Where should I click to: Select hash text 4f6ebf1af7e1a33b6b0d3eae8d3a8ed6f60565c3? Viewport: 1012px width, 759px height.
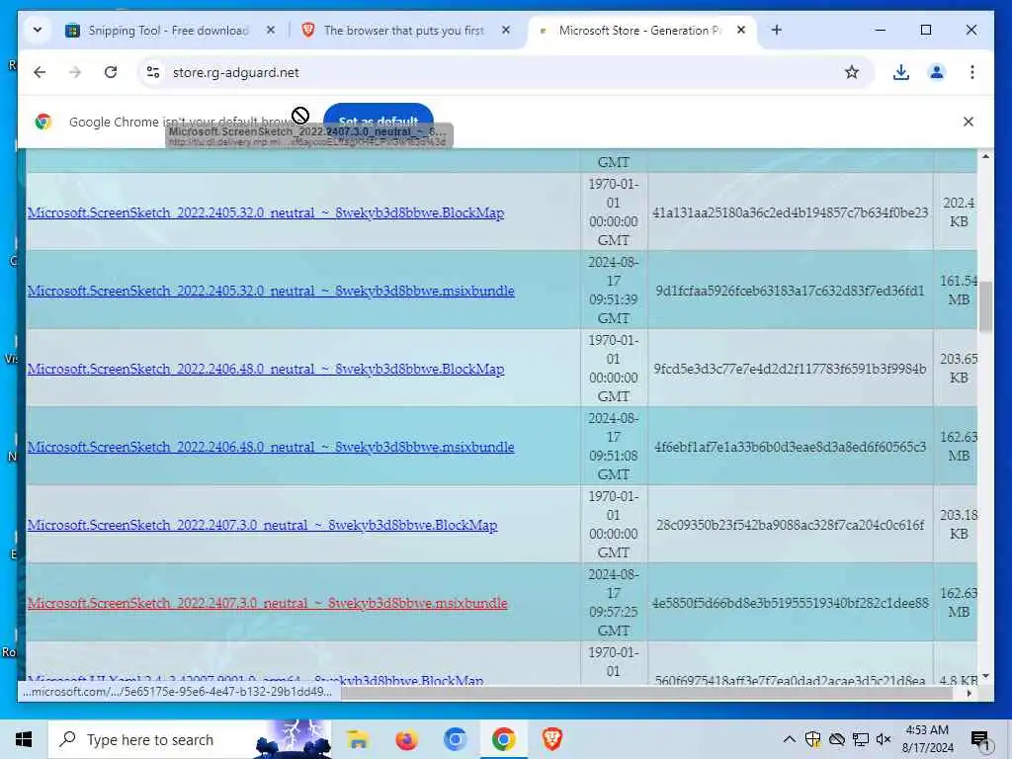click(x=790, y=447)
